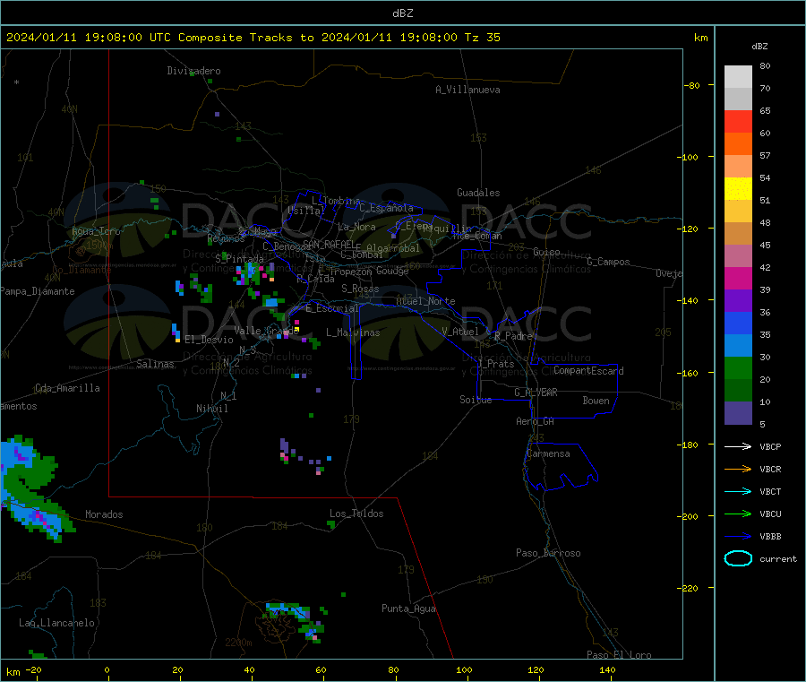Click the cyan VBCT arrow icon
This screenshot has width=806, height=682.
(x=738, y=491)
